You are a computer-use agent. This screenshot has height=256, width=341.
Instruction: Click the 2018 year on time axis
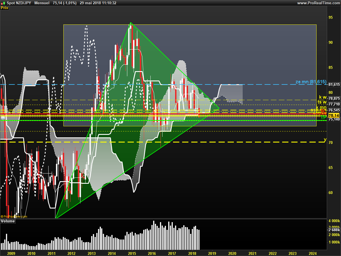pos(192,253)
